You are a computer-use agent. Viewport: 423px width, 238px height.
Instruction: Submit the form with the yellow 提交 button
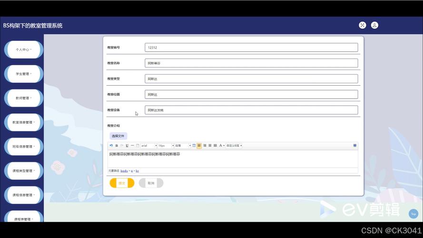point(122,183)
